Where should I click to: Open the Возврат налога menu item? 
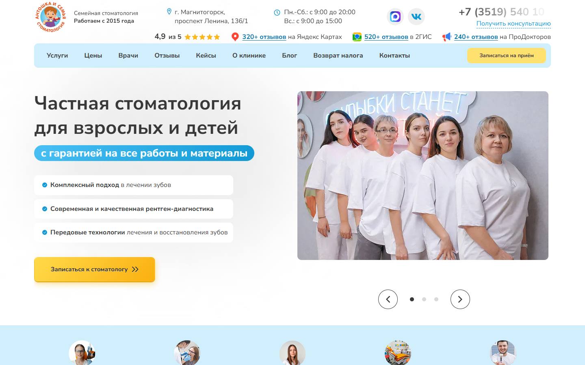pos(338,56)
